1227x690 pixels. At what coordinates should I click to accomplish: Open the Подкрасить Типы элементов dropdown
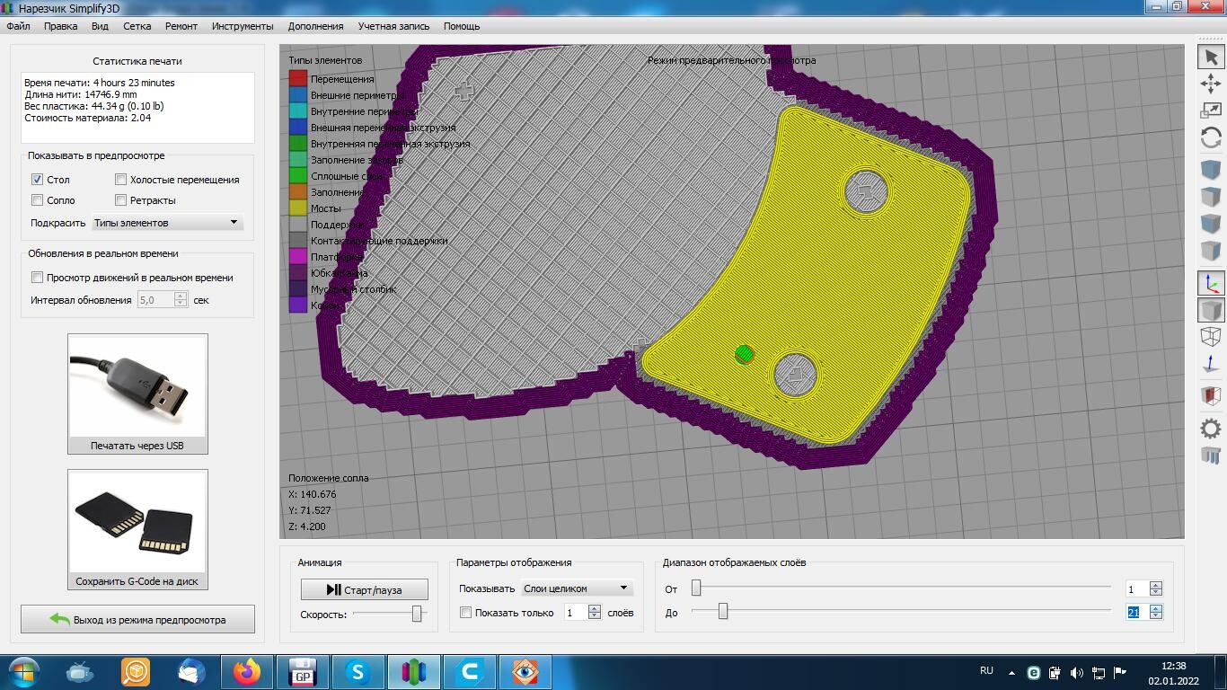point(166,223)
